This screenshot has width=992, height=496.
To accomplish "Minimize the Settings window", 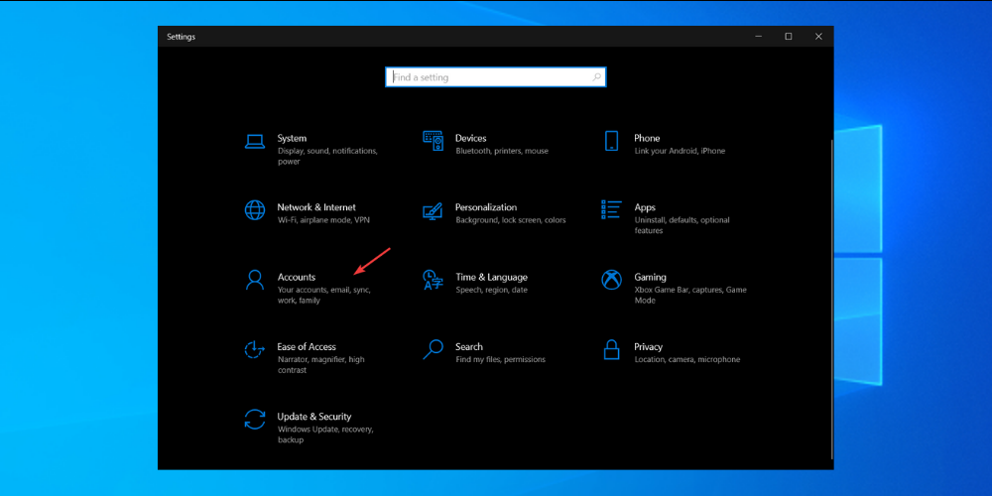I will click(x=759, y=37).
